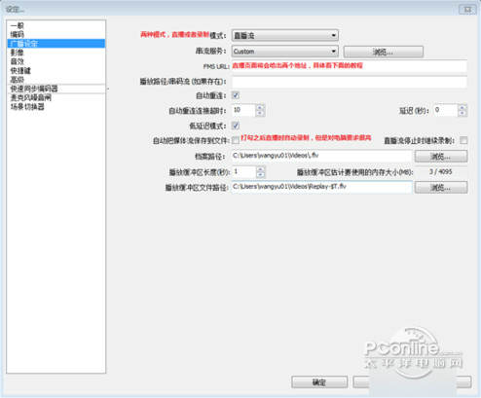Decrease 播放缓冲区长度 with the down arrow
This screenshot has width=481, height=398.
point(261,174)
